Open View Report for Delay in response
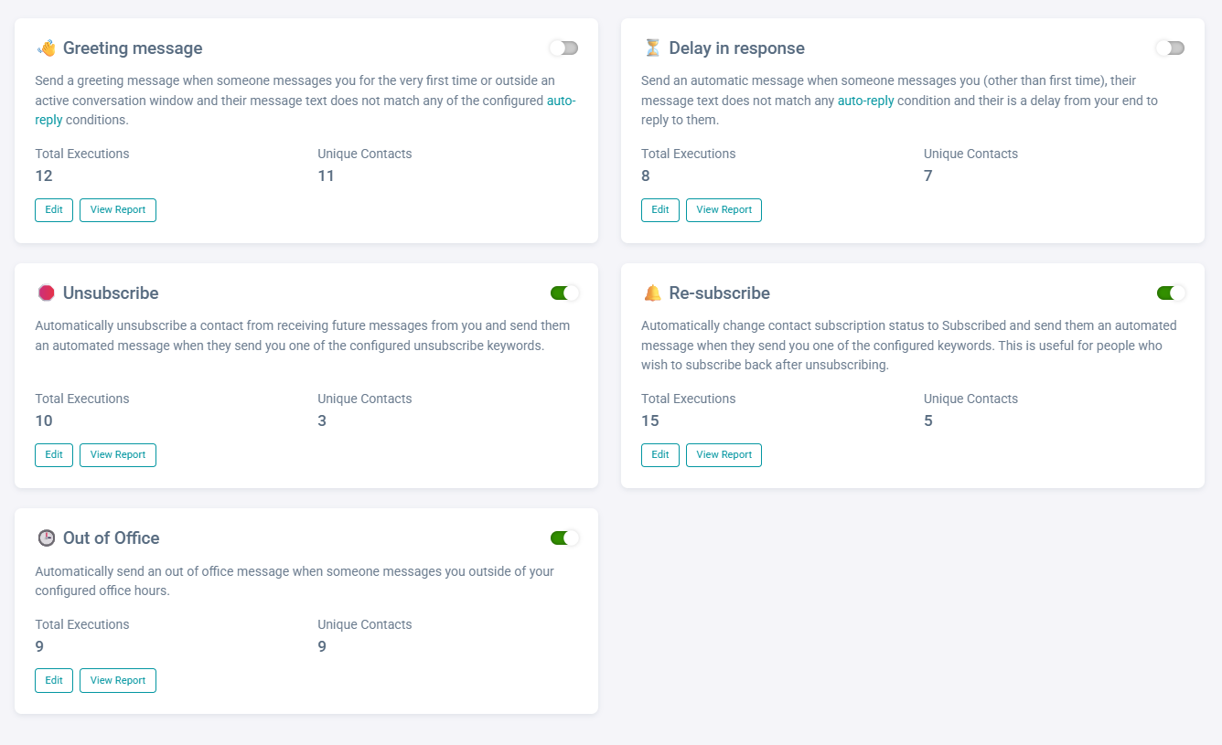 [724, 210]
